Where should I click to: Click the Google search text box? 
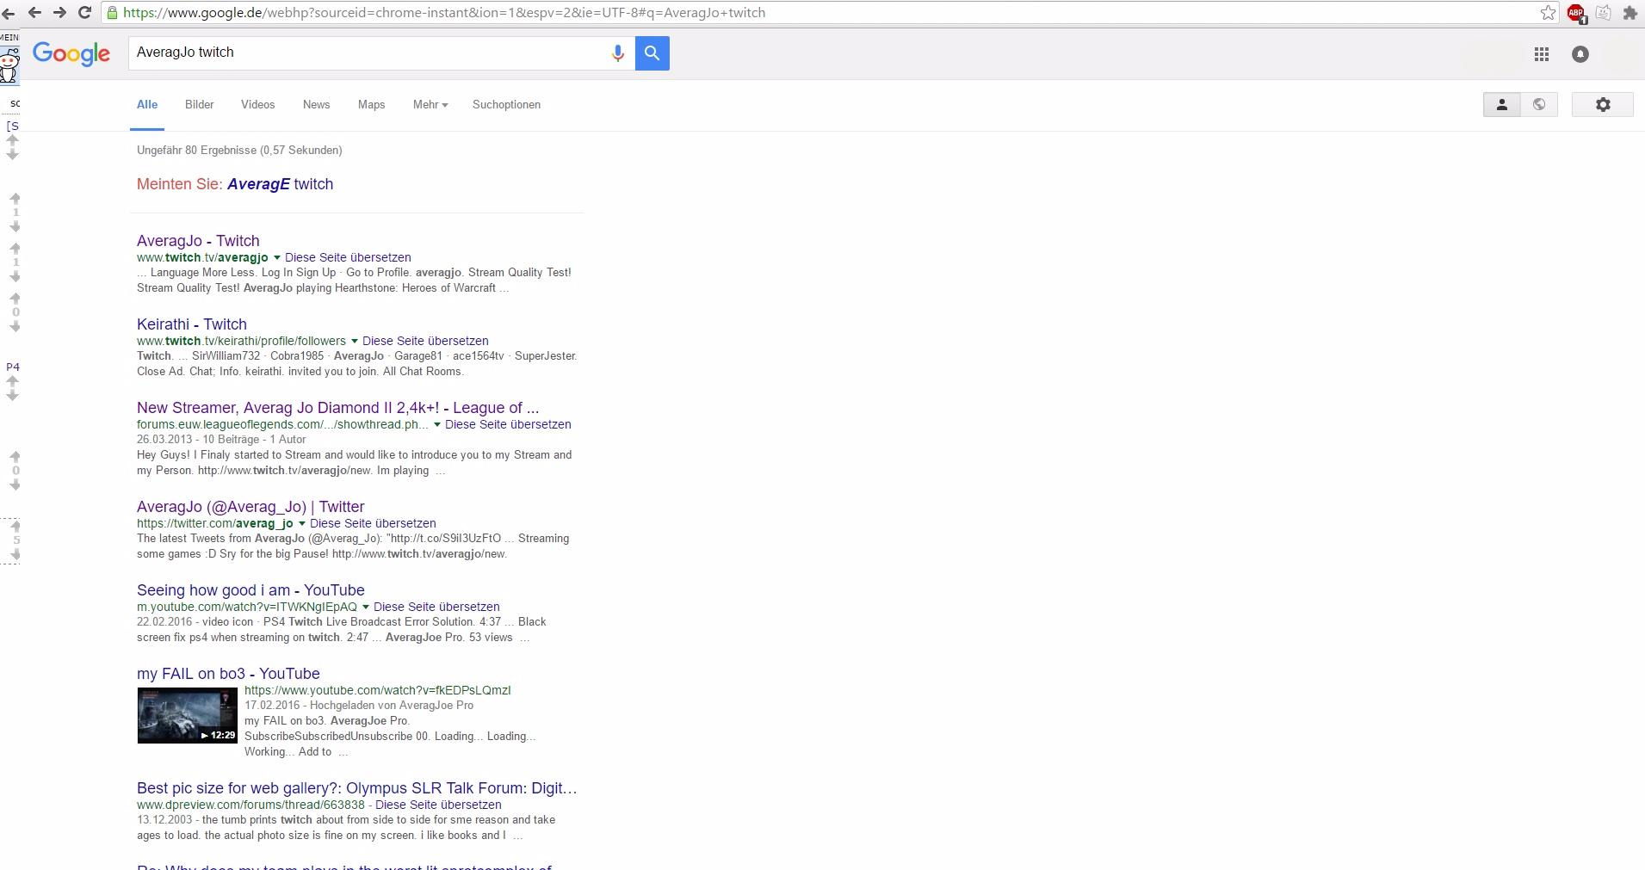click(368, 53)
